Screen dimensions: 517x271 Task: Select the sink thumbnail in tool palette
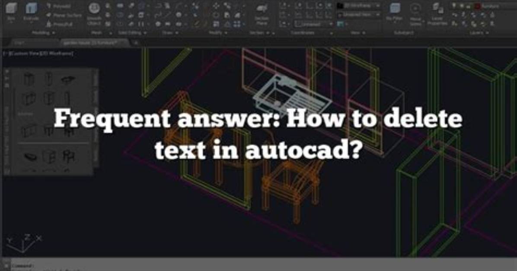pos(68,79)
